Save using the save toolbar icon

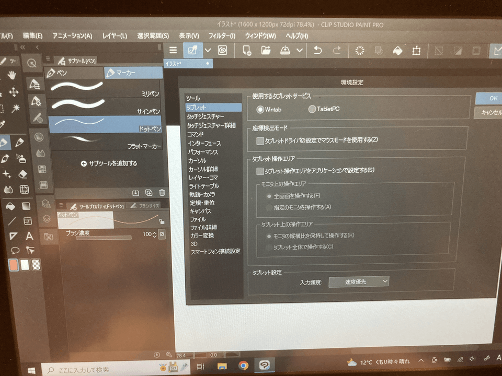click(285, 51)
